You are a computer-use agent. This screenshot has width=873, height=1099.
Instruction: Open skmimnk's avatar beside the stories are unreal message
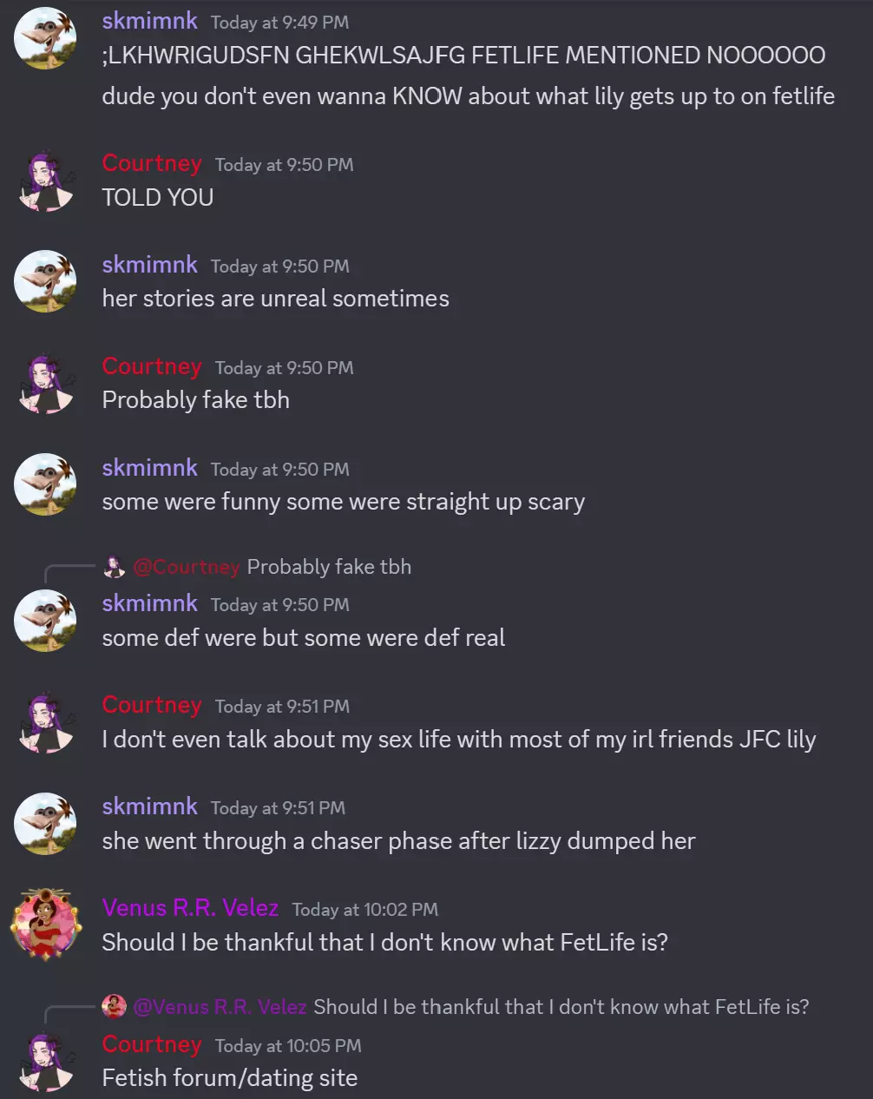45,281
